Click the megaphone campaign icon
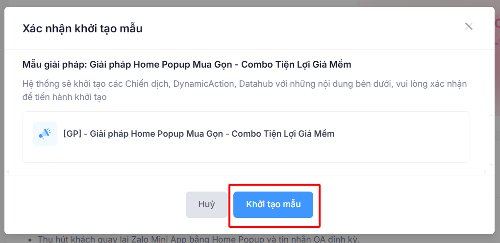 coord(45,134)
